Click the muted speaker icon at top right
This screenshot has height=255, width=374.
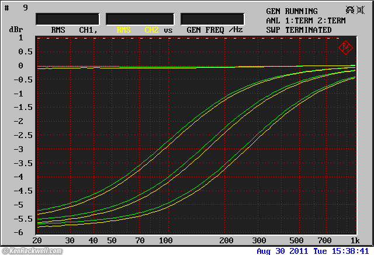point(361,10)
